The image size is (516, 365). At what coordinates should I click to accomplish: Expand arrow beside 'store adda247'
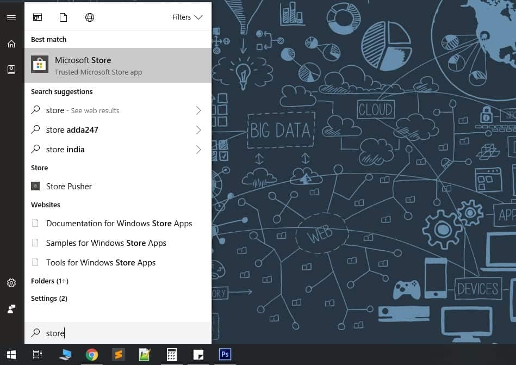(198, 130)
